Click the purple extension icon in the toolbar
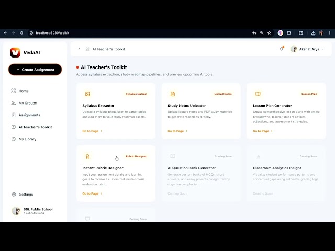 (x=281, y=33)
